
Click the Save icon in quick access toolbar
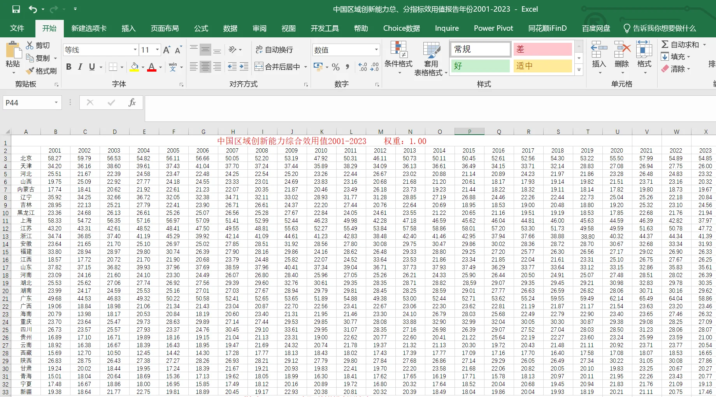16,9
